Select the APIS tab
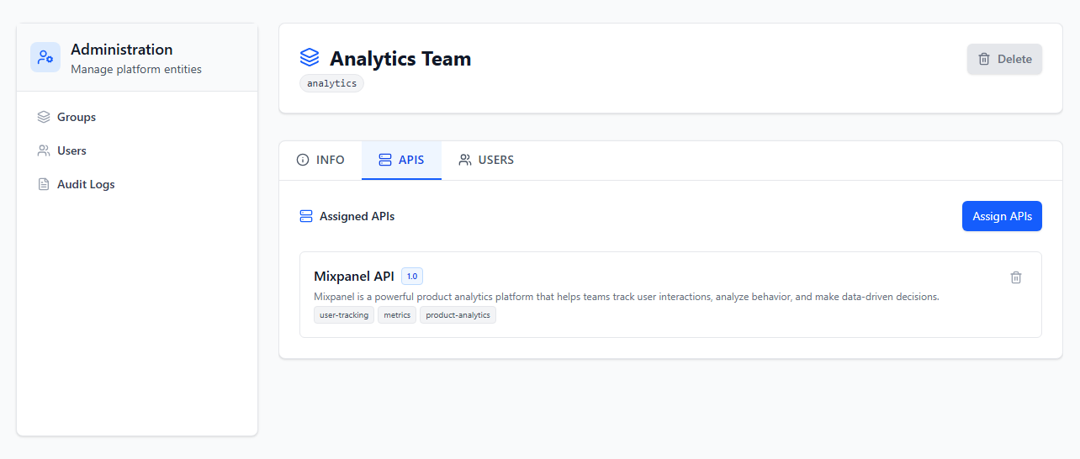 pyautogui.click(x=401, y=160)
